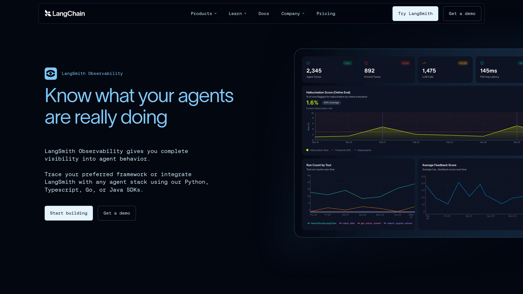This screenshot has width=523, height=294.
Task: Click the green checkmark on Agent Traces card
Action: pos(308,63)
